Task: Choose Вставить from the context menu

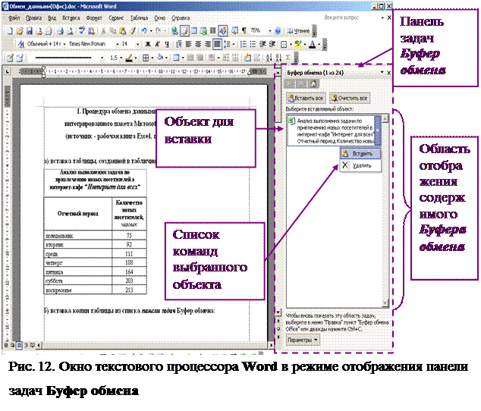Action: (x=360, y=154)
